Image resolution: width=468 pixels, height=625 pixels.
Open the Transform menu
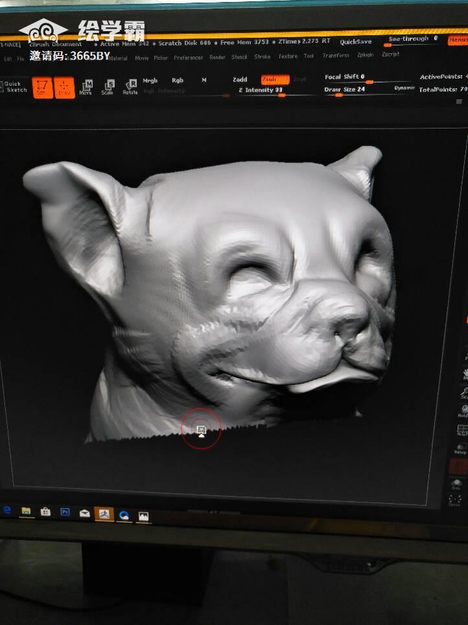coord(336,55)
